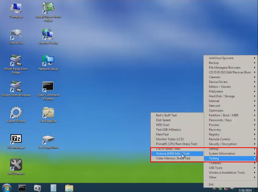Select the highlighted Testing category
This screenshot has width=258, height=192.
(x=230, y=158)
